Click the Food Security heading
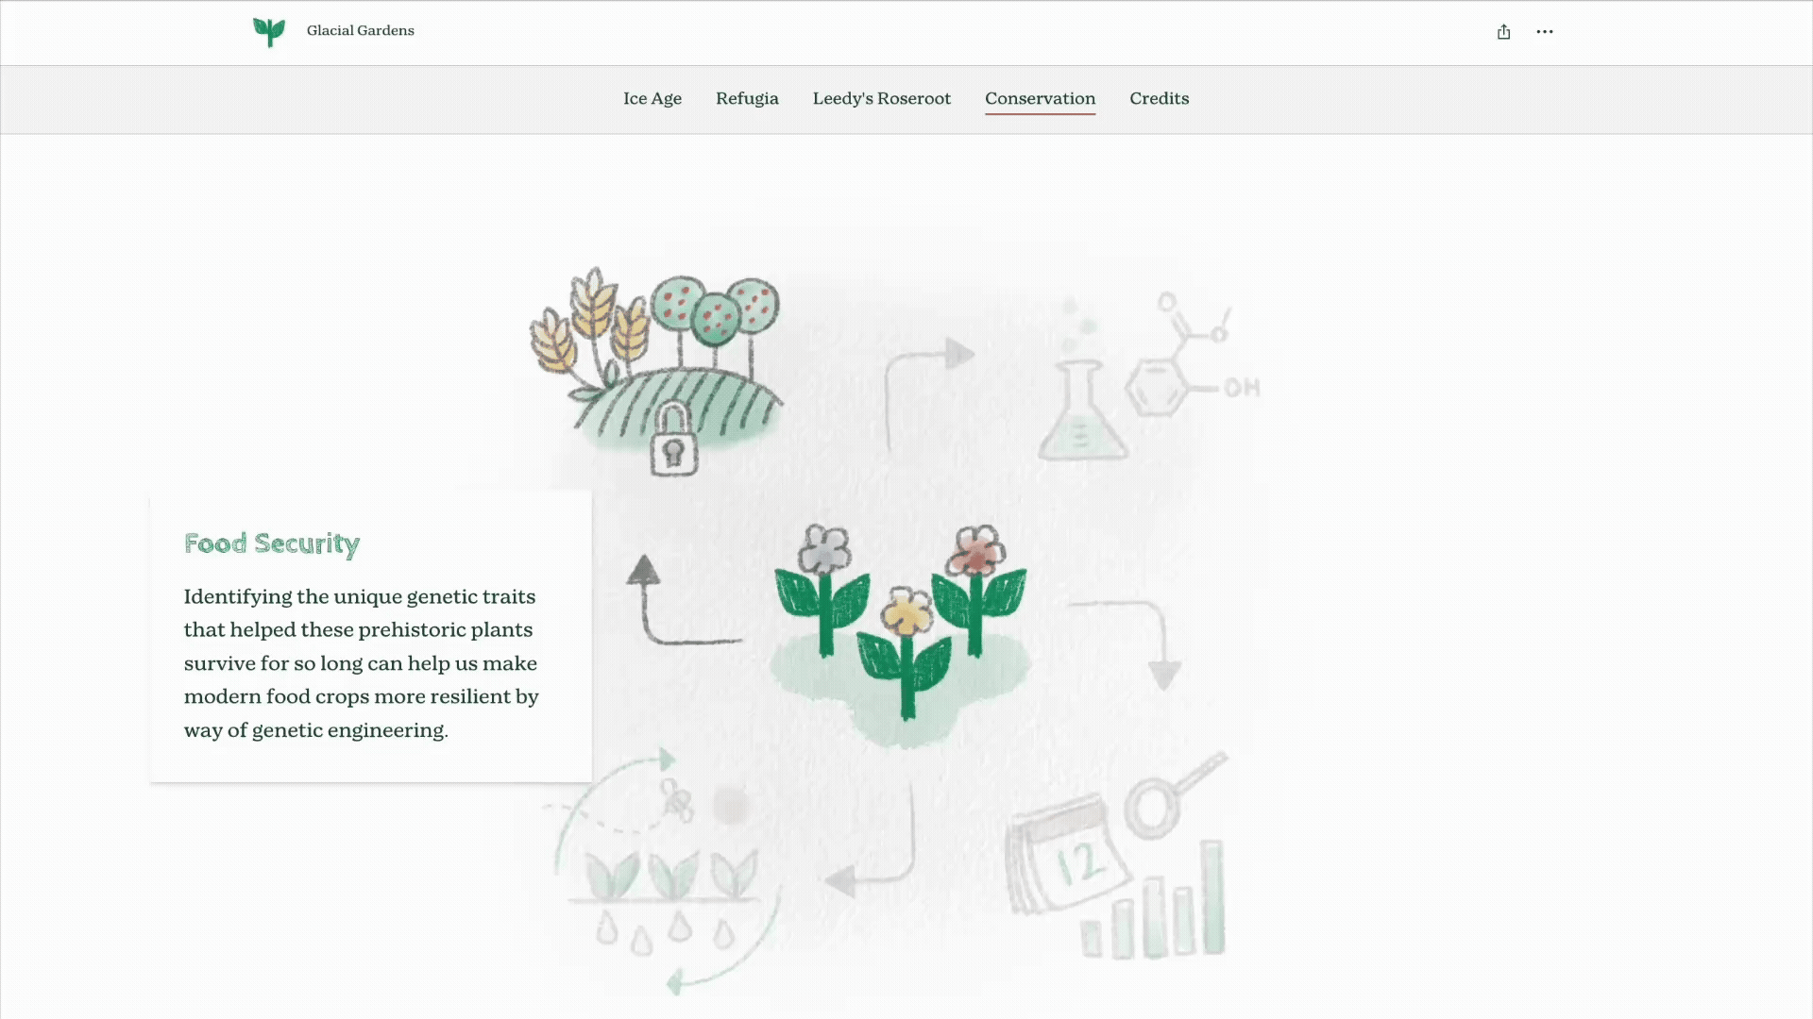Screen dimensions: 1813x1019 click(x=272, y=543)
